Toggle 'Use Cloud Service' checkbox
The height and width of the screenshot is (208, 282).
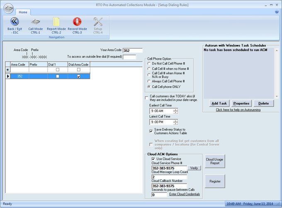pos(153,159)
